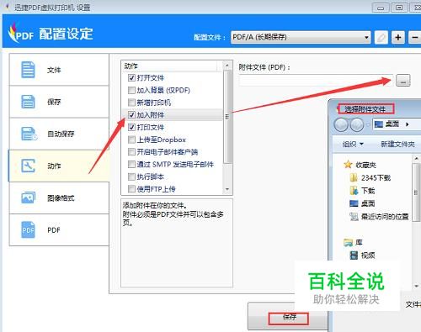Image resolution: width=421 pixels, height=332 pixels.
Task: Click the PDF file icon in sidebar
Action: (x=28, y=230)
